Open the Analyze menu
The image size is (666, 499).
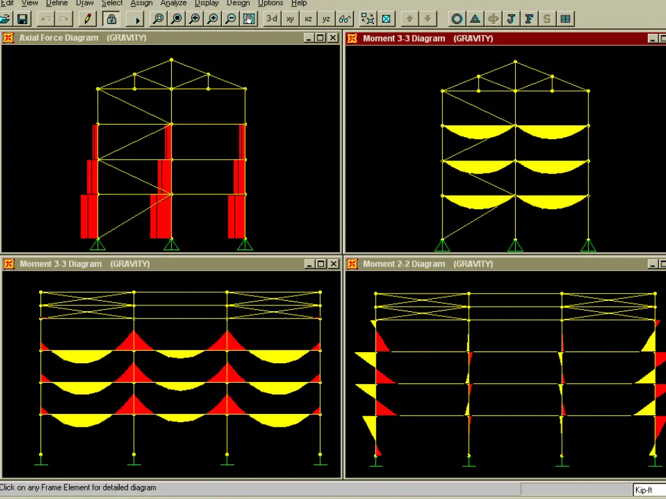(173, 3)
